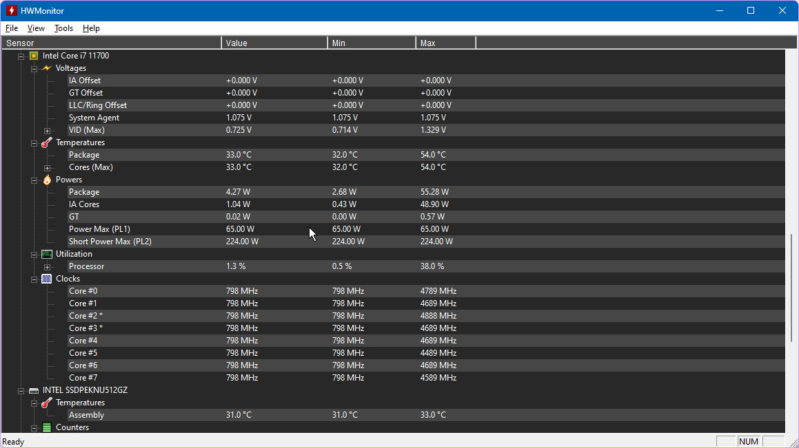799x448 pixels.
Task: Click the Ready status text
Action: coord(13,442)
